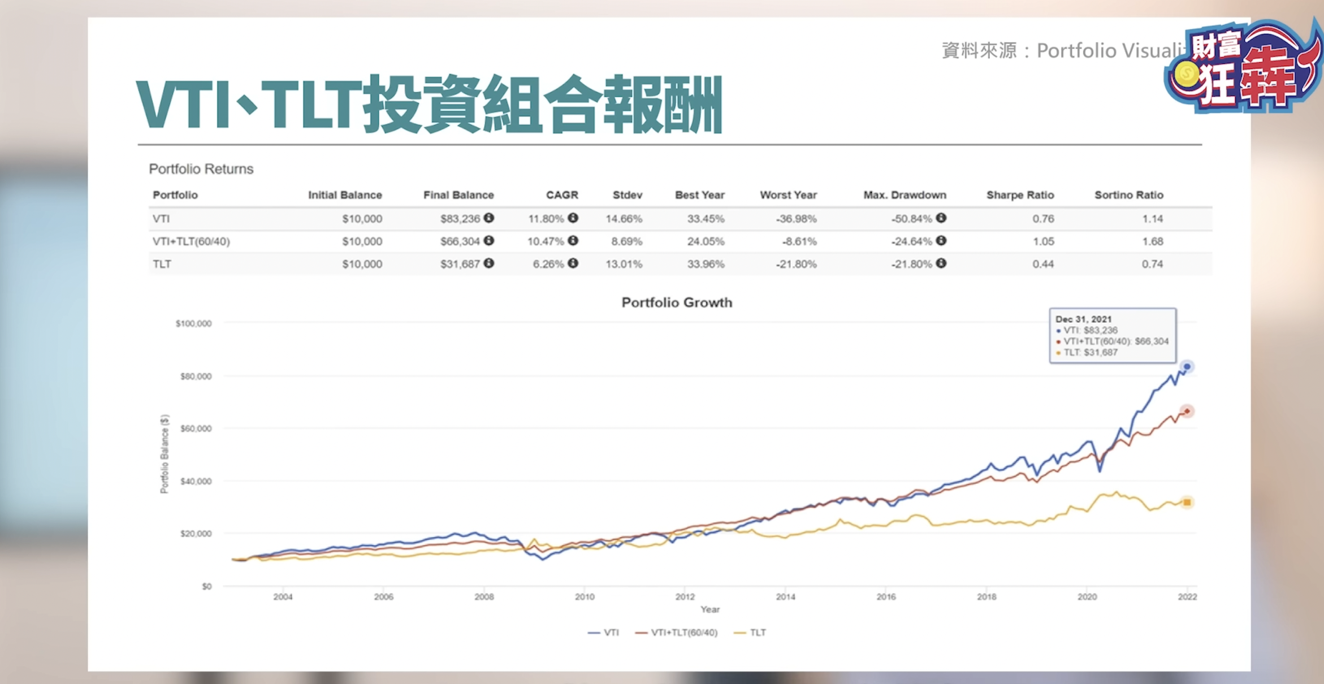Screen dimensions: 1324x684
Task: Click the Stdev column header
Action: [628, 195]
